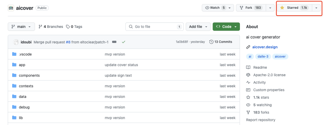
Task: Open 'update sign text' commit message
Action: [118, 75]
